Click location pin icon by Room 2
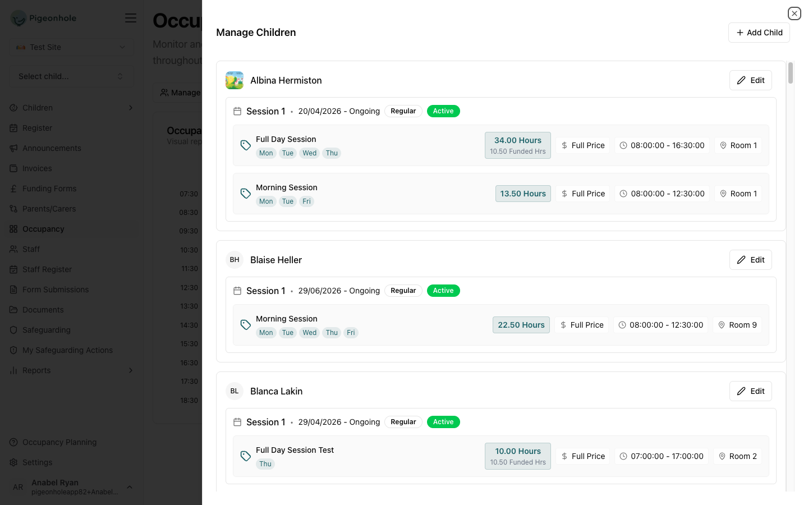This screenshot has width=808, height=505. click(722, 456)
